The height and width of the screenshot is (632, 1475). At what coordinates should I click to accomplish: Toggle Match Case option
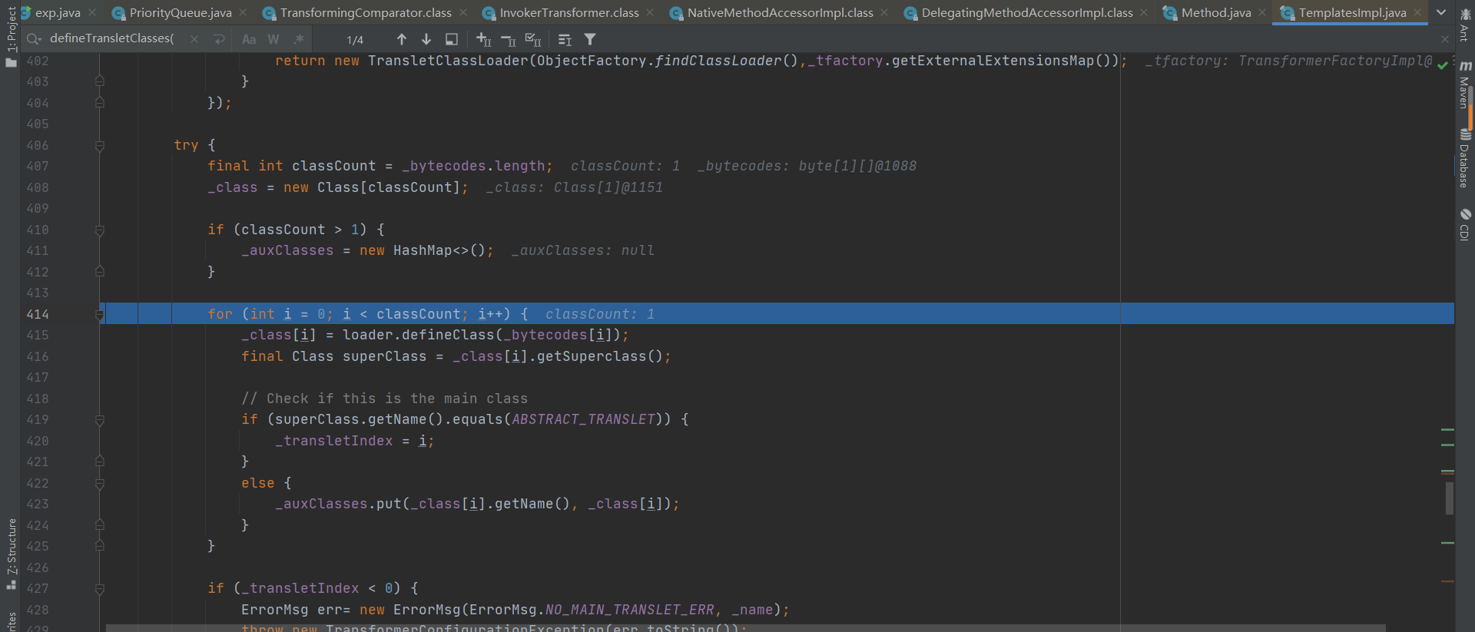(249, 39)
